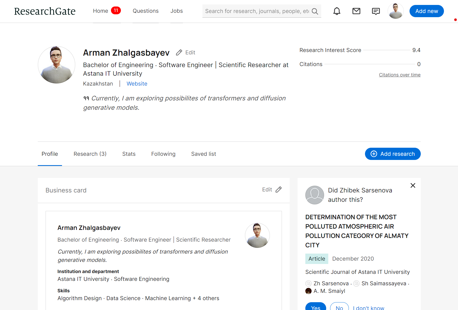Click the business card profile photo

click(257, 235)
